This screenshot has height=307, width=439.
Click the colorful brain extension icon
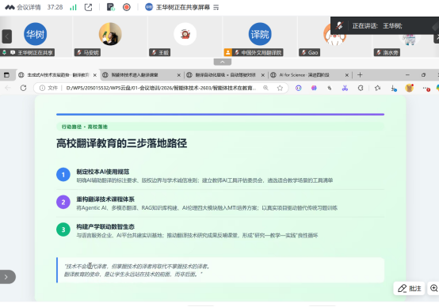(x=314, y=88)
